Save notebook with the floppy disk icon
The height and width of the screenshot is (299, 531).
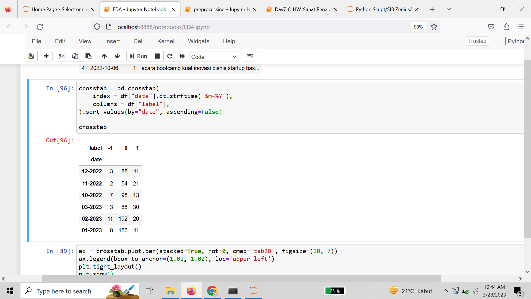click(31, 56)
